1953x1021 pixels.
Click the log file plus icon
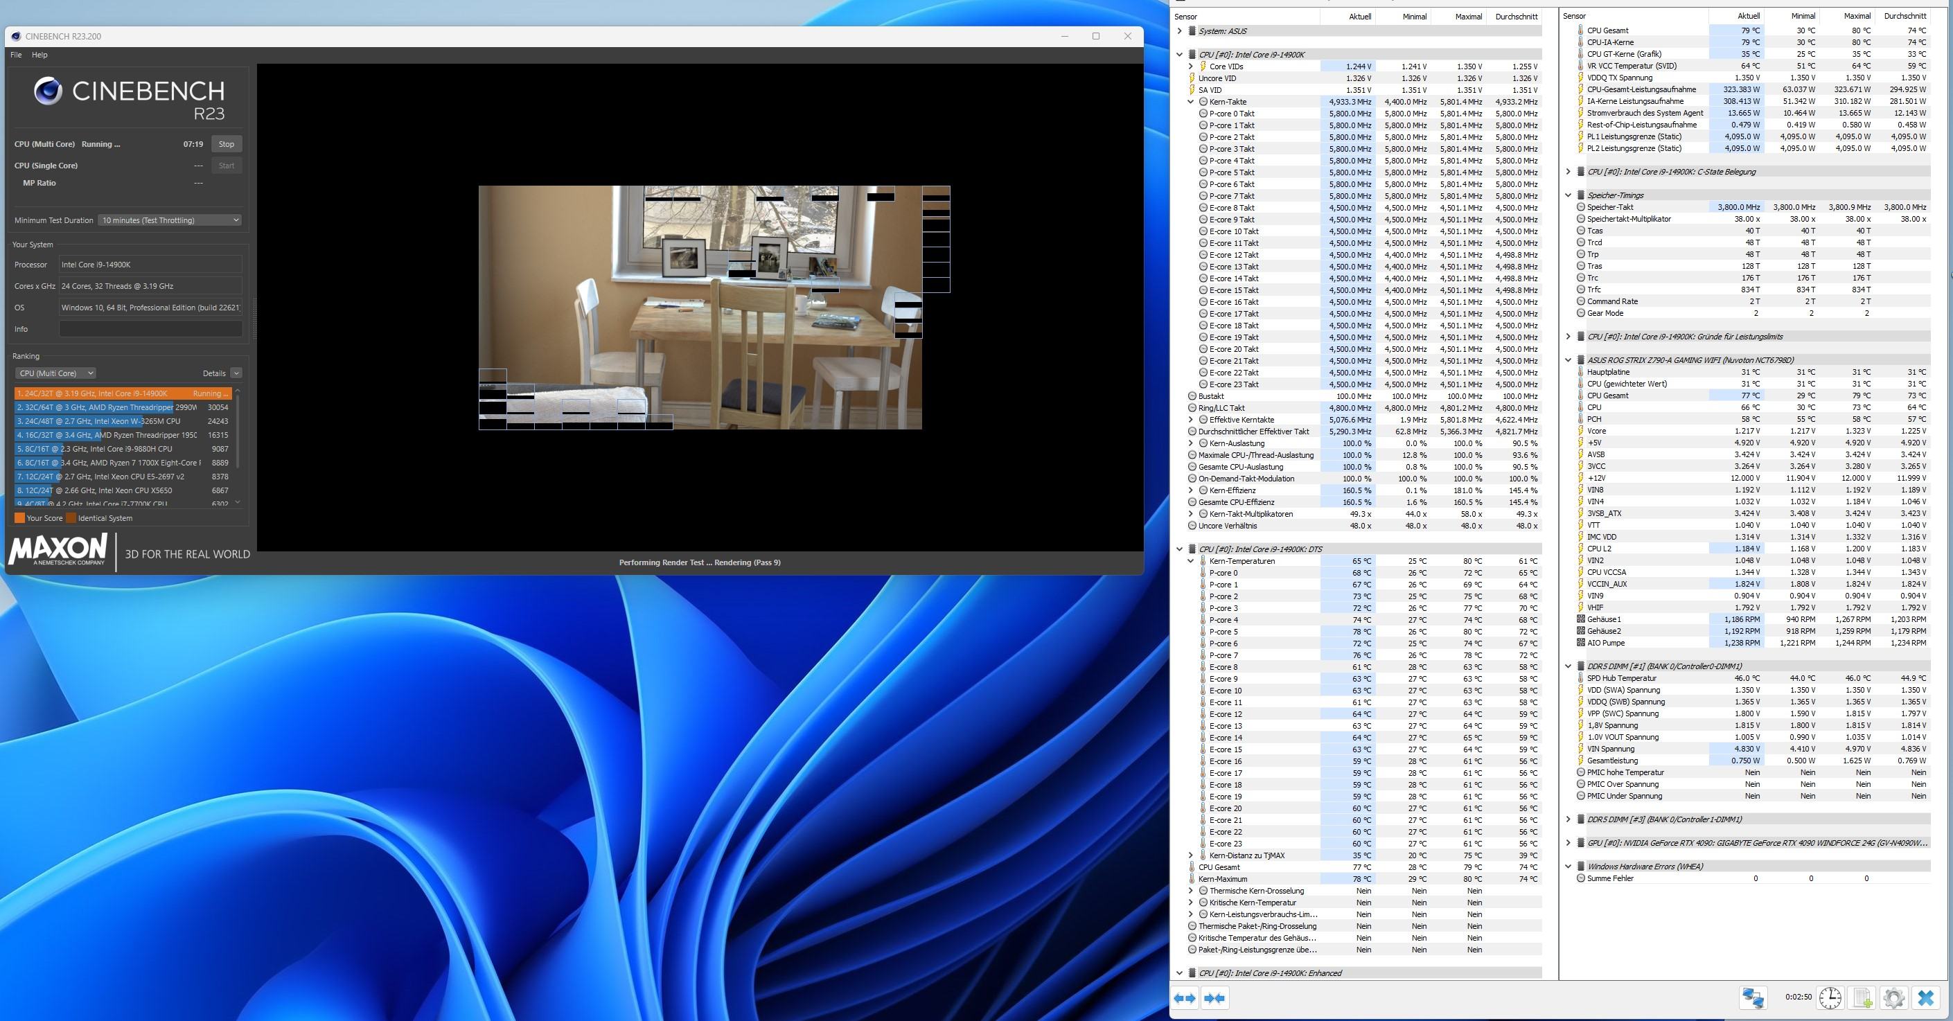(x=1863, y=997)
